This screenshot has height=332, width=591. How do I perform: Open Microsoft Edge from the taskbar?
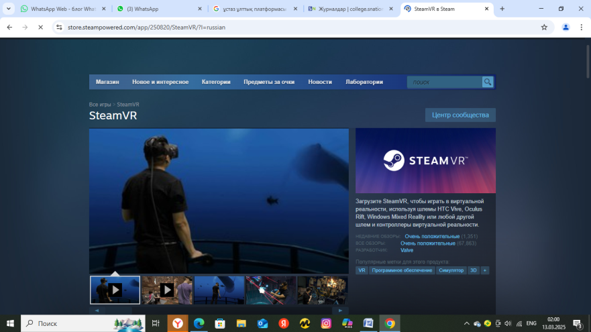coord(199,323)
